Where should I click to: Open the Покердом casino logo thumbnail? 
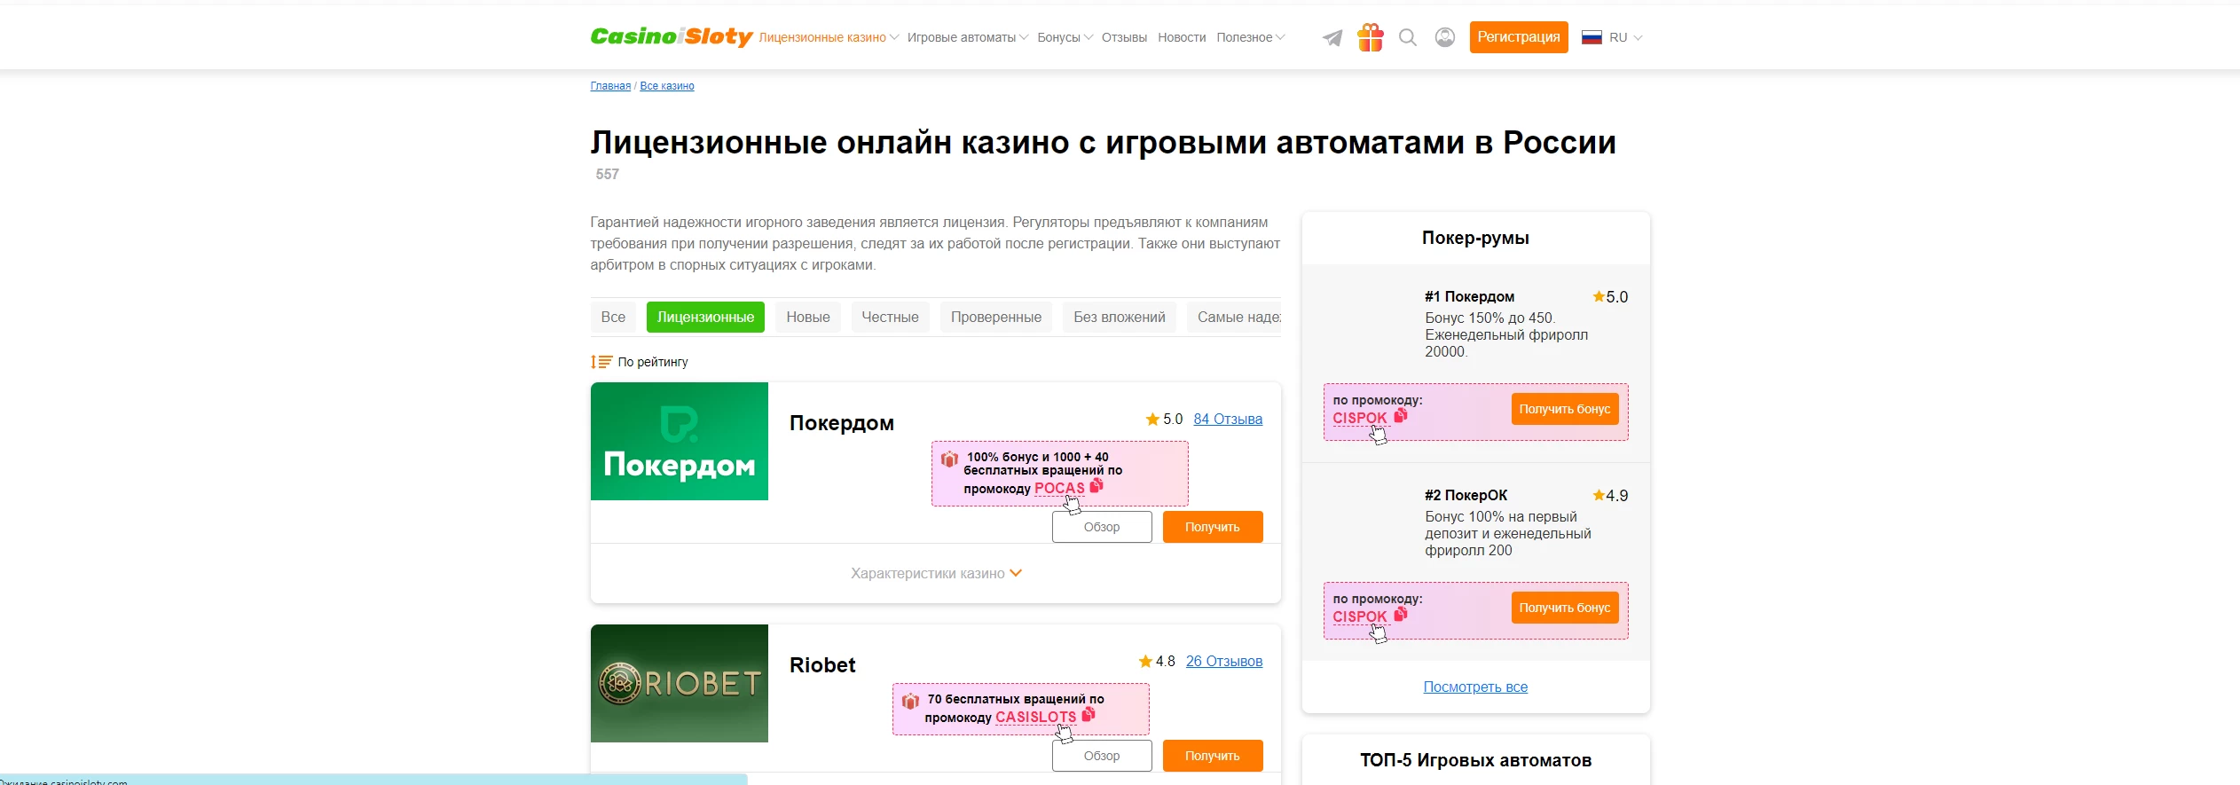[680, 441]
